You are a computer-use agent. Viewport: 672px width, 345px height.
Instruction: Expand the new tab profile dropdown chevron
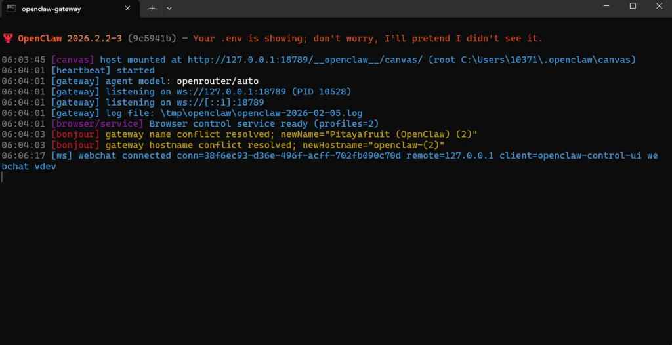click(169, 9)
